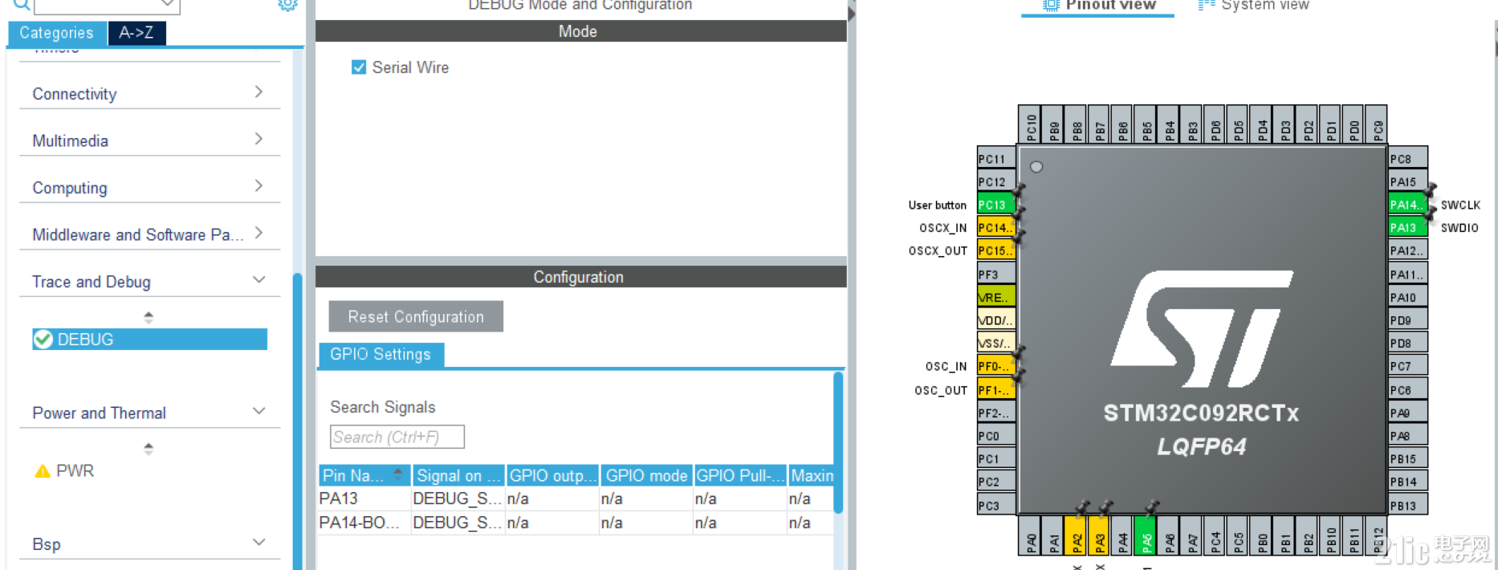
Task: Open the gear settings icon above categories list
Action: pyautogui.click(x=287, y=5)
